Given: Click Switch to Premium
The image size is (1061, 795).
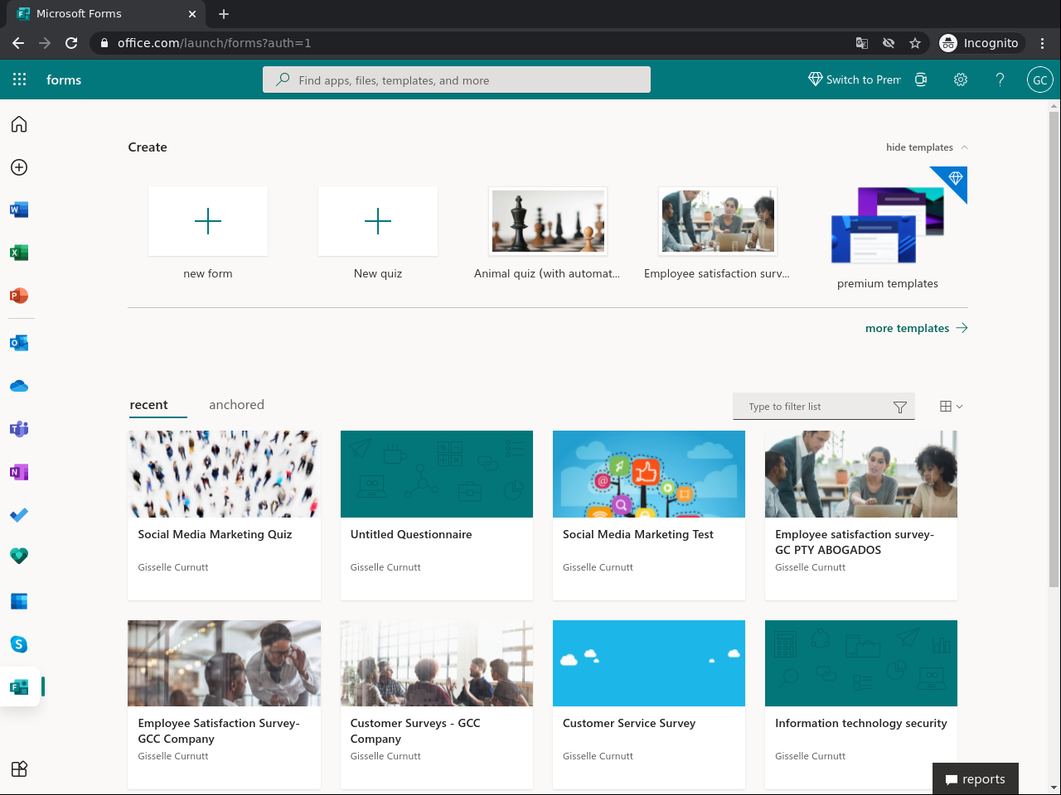Looking at the screenshot, I should point(855,79).
